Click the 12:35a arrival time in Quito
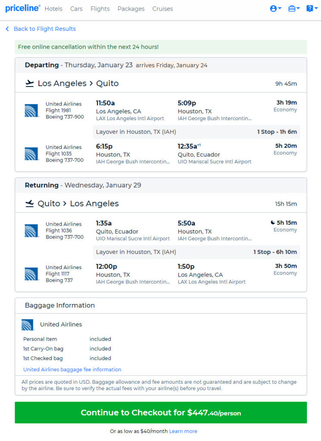The height and width of the screenshot is (441, 321). (x=189, y=146)
